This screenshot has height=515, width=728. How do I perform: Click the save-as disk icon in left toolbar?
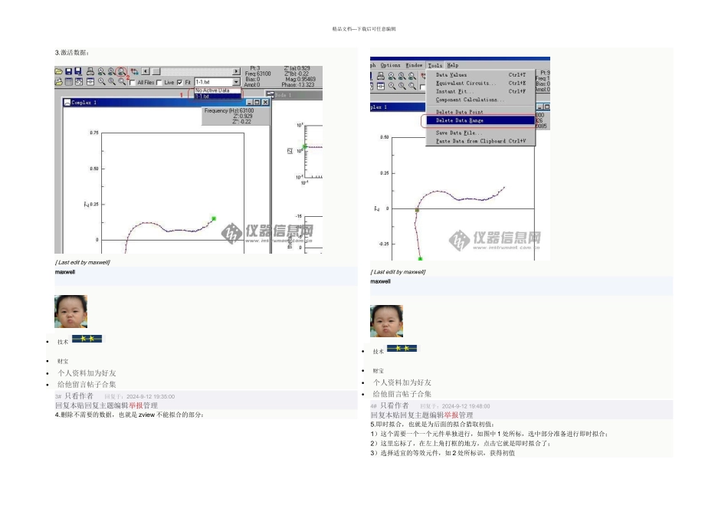pos(78,71)
